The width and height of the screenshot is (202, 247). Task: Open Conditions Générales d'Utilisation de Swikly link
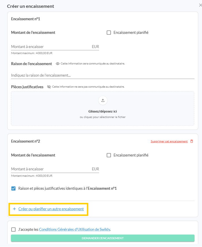pos(75,230)
